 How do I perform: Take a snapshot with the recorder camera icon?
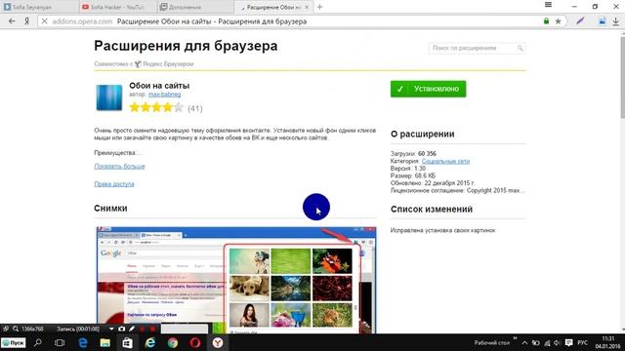click(121, 329)
